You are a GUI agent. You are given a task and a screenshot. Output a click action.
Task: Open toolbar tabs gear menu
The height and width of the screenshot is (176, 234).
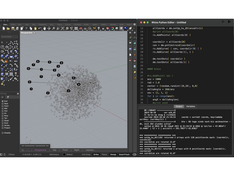point(135,25)
